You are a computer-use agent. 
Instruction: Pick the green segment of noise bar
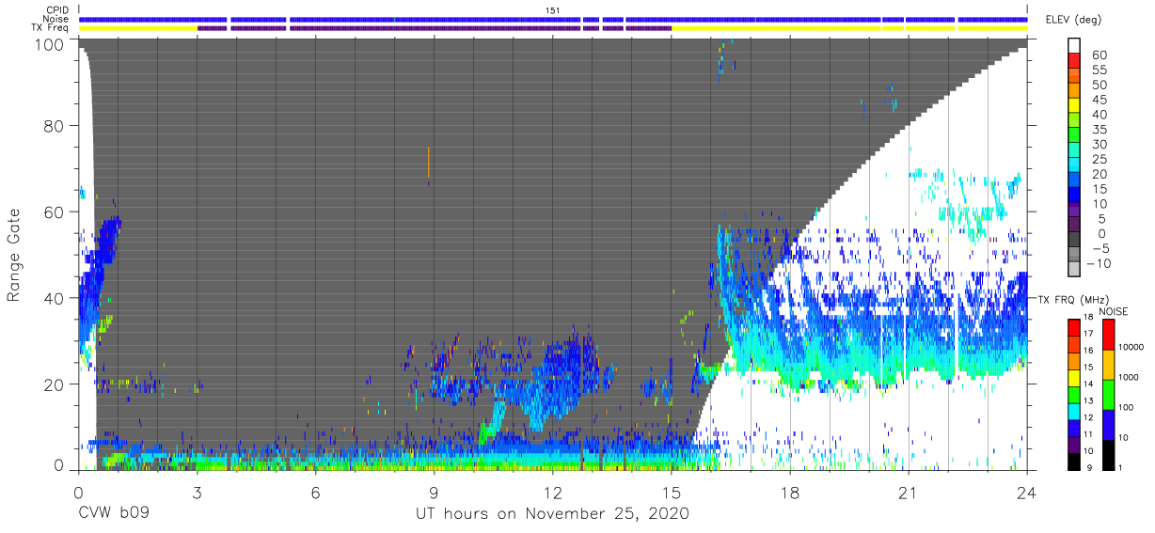tap(1109, 394)
